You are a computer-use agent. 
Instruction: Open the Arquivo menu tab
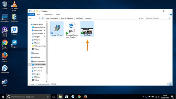coord(31,15)
